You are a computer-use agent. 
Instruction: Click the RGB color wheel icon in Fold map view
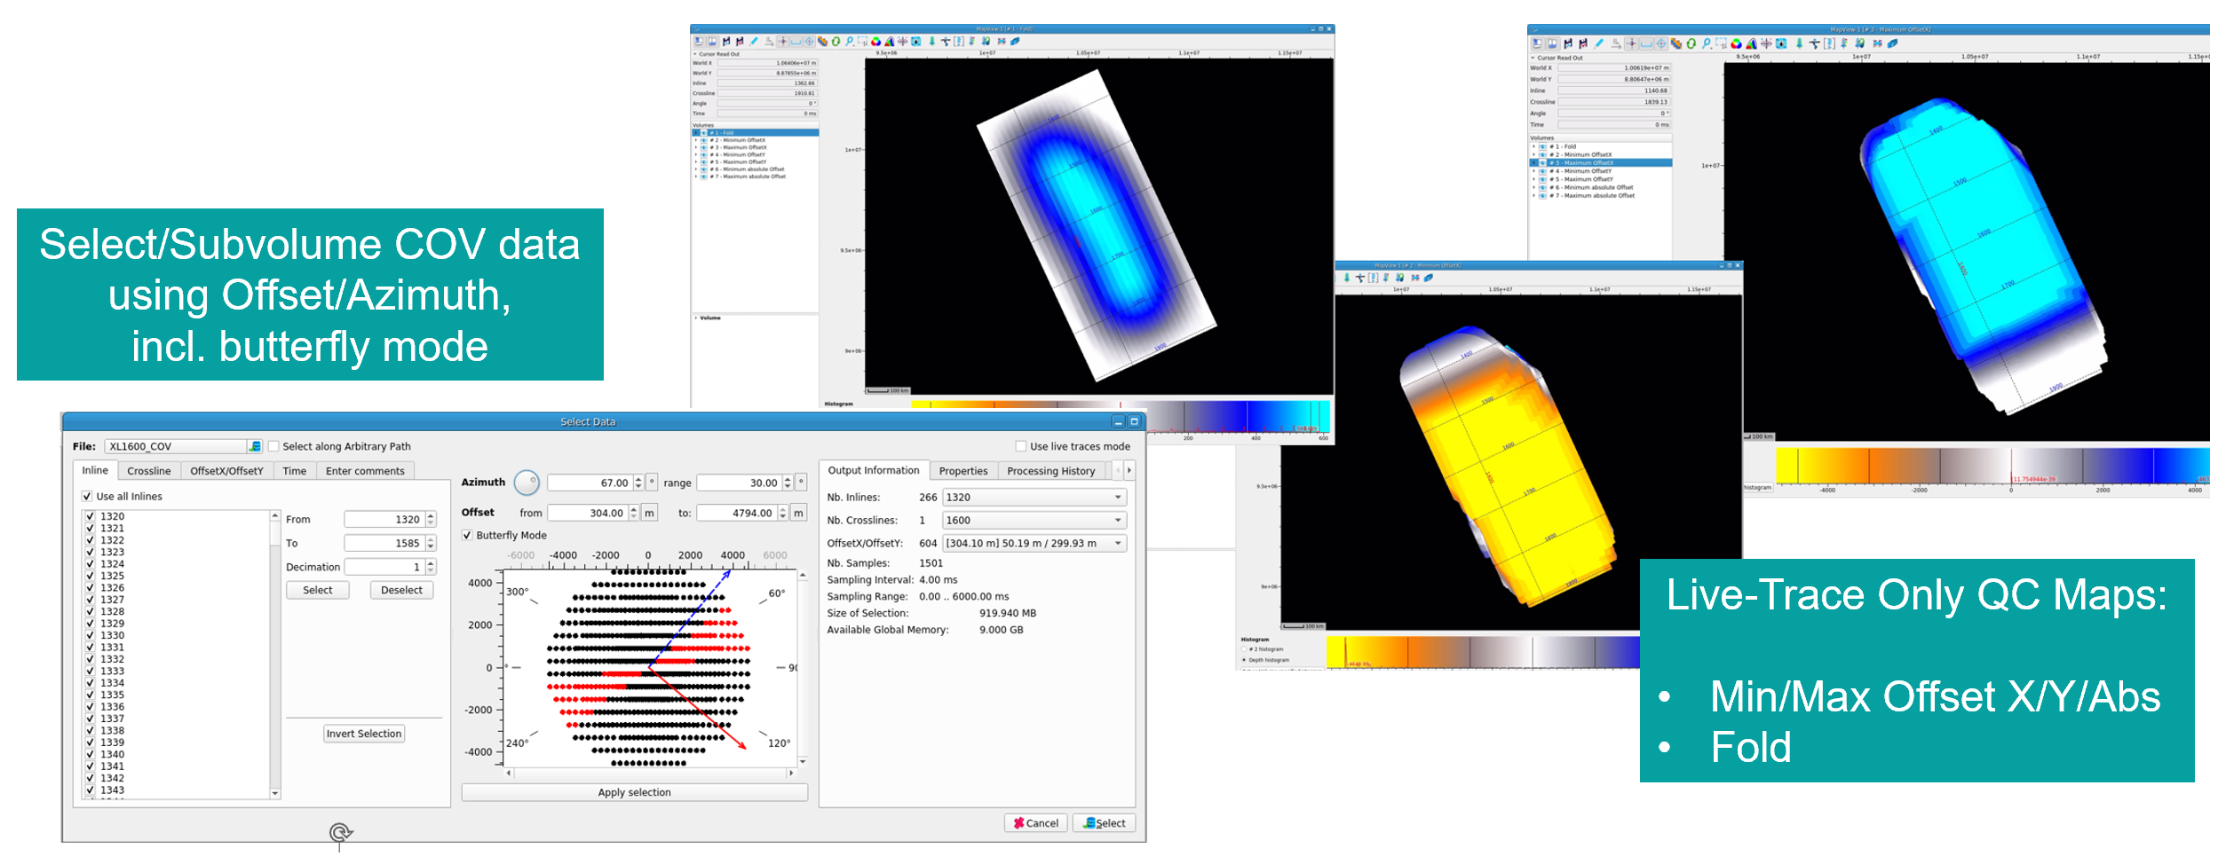tap(875, 42)
